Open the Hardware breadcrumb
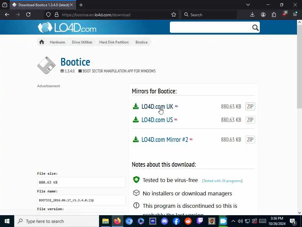This screenshot has height=227, width=302. (x=58, y=42)
